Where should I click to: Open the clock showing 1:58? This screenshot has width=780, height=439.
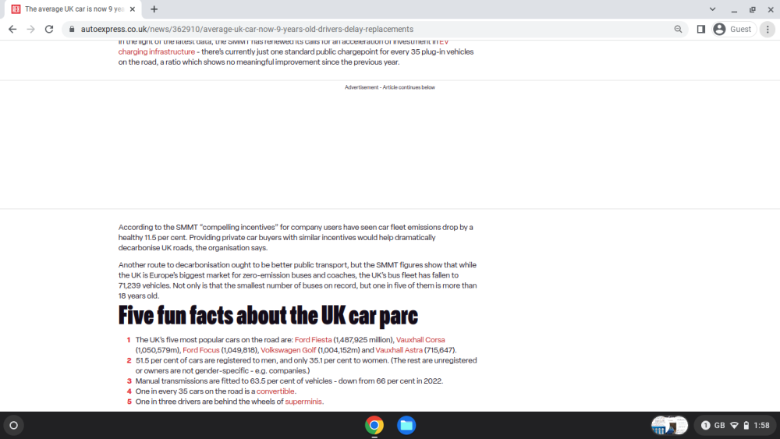tap(761, 426)
